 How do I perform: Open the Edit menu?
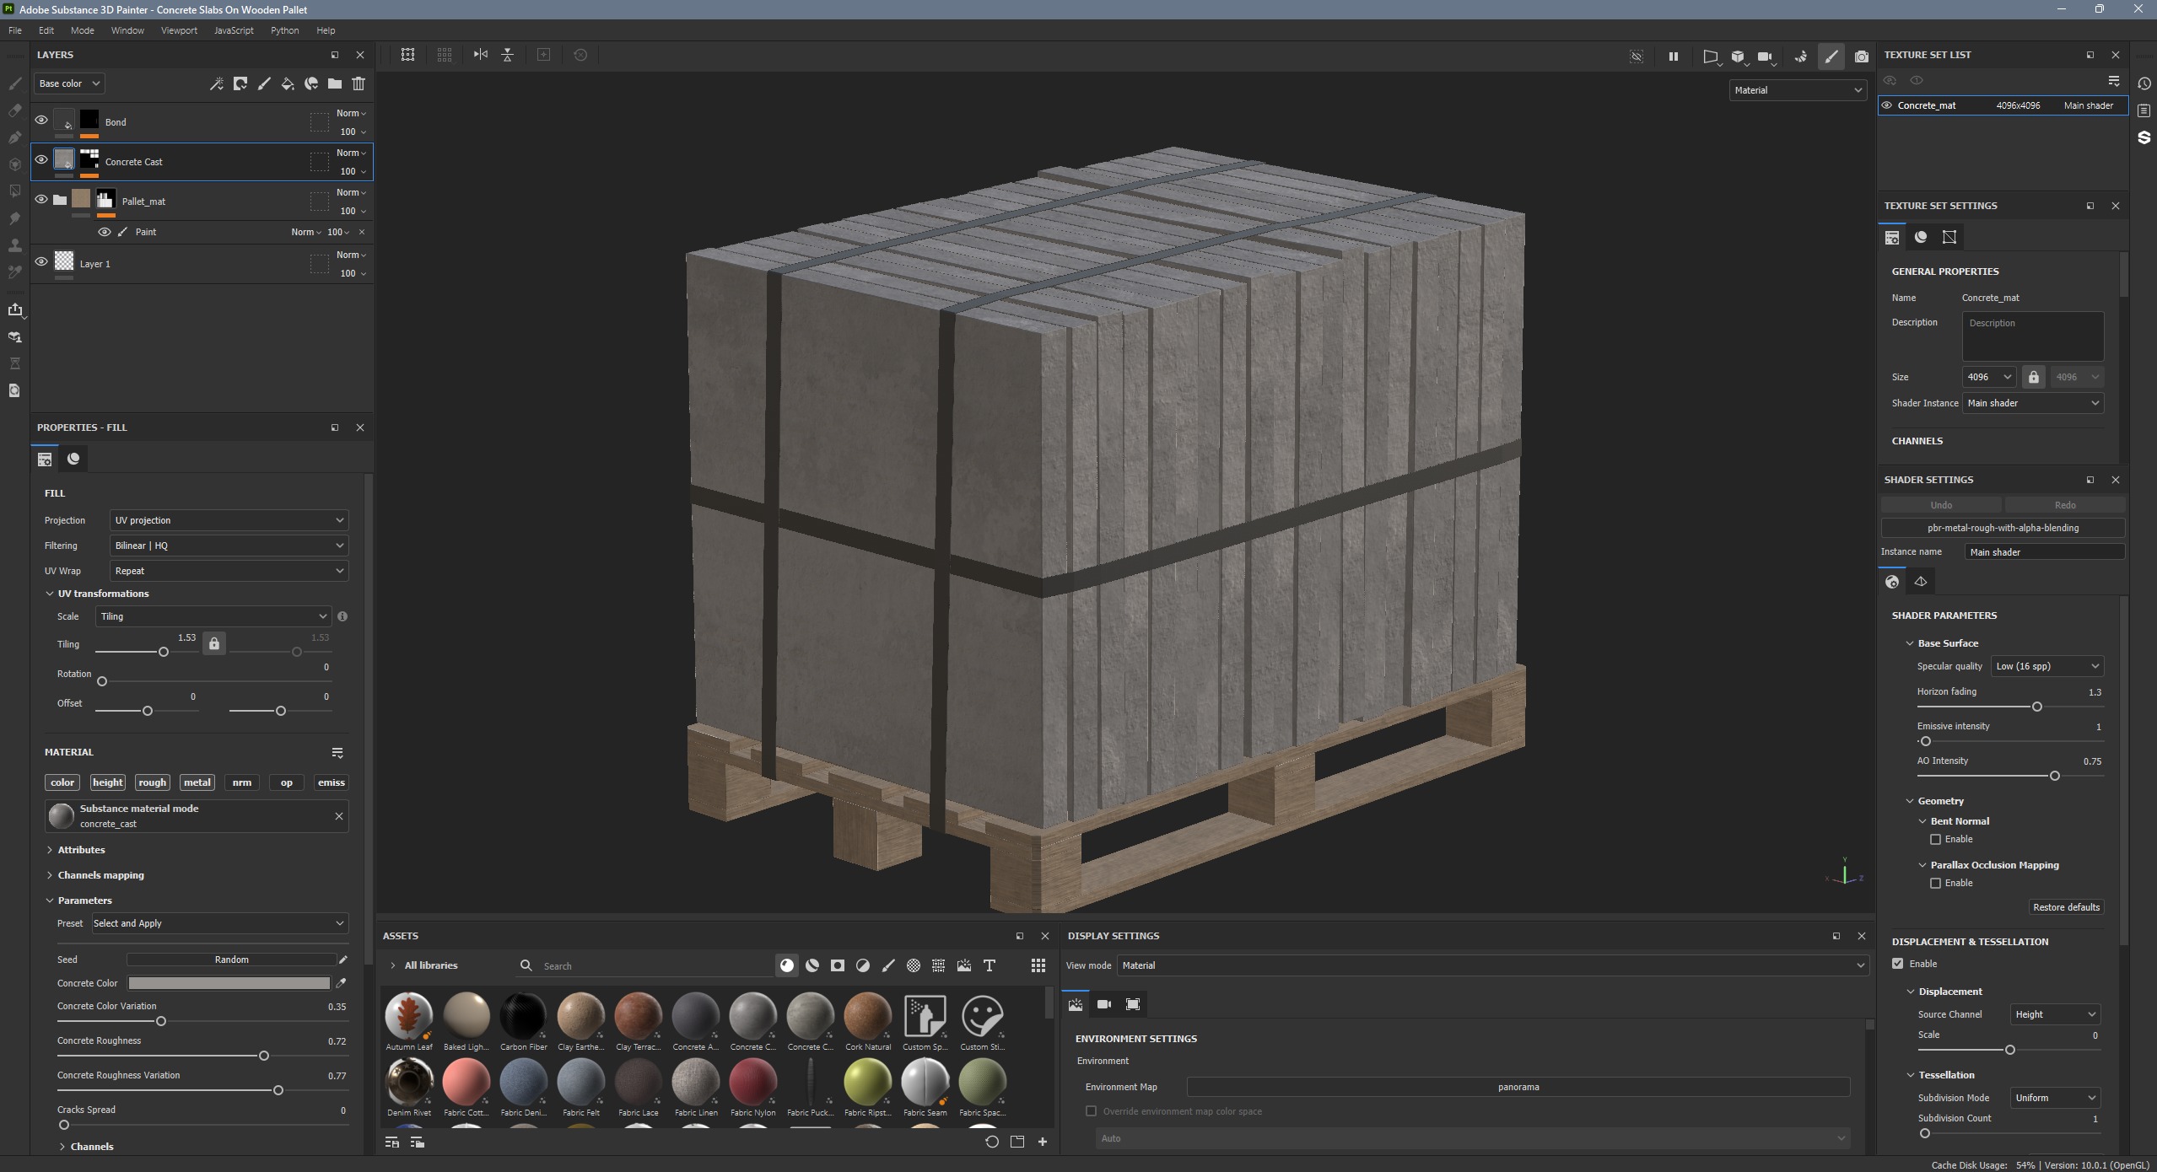[x=46, y=30]
